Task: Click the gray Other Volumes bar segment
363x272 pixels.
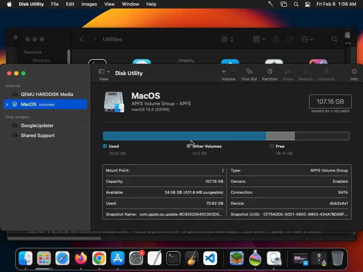Action: click(281, 136)
